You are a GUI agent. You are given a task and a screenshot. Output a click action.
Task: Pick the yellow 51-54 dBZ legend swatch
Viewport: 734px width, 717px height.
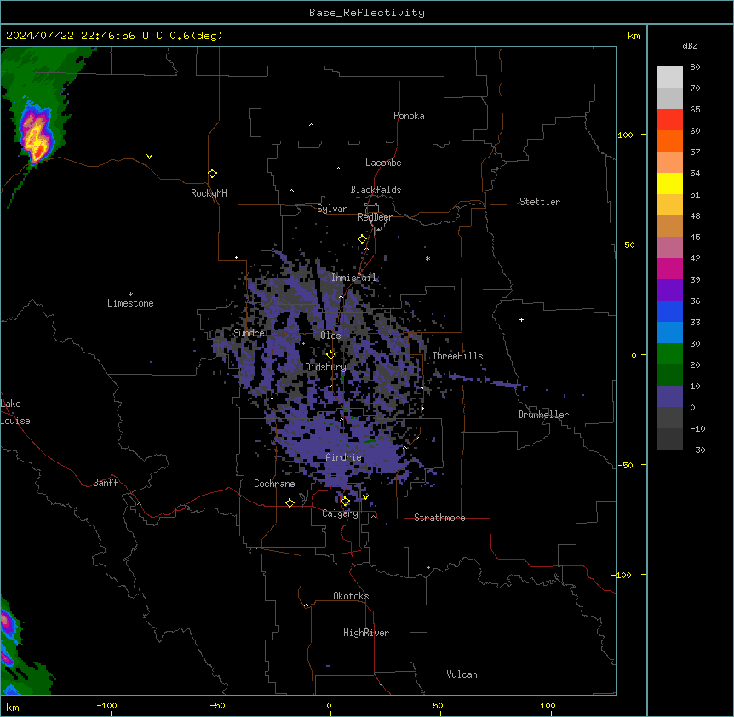click(669, 183)
